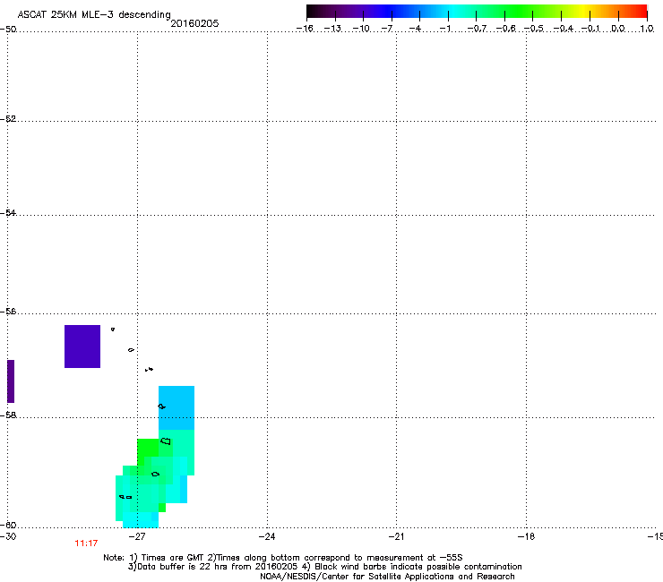Click the -1 tick label on the colorbar
The width and height of the screenshot is (663, 582).
click(444, 29)
